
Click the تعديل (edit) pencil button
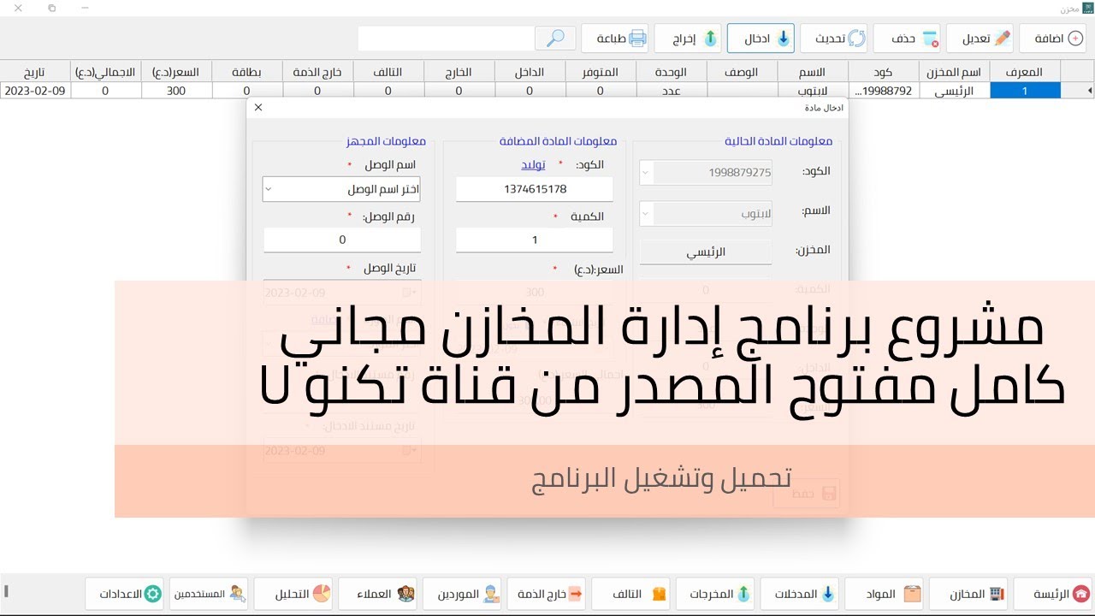tap(980, 38)
